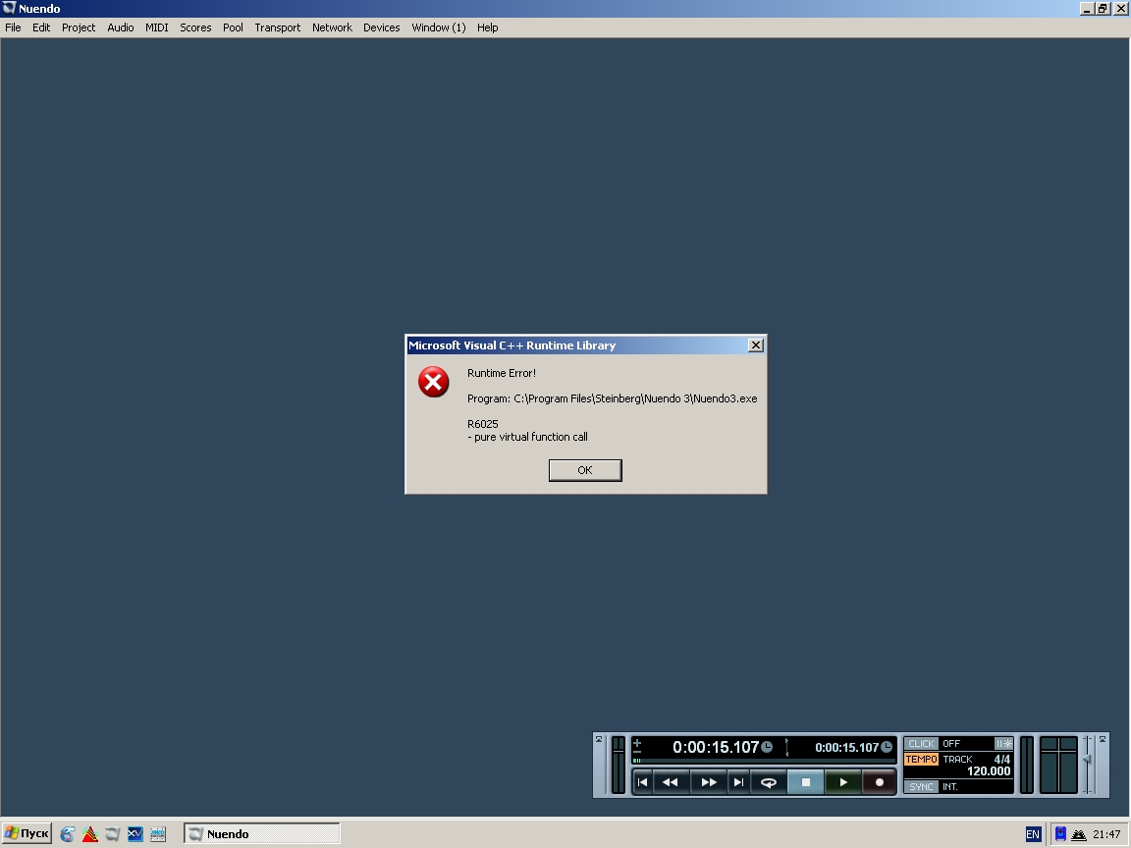Click the Nuendo quick launch icon
Viewport: 1131px width, 848px height.
point(113,834)
